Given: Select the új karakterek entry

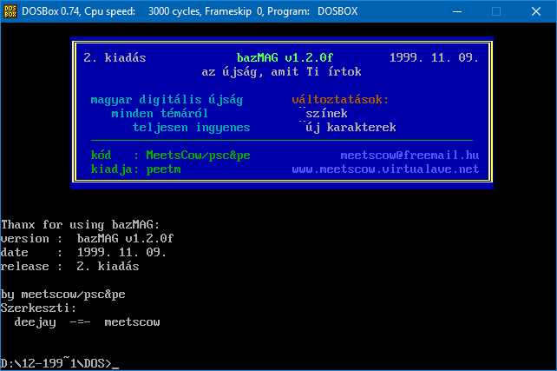Looking at the screenshot, I should click(351, 128).
